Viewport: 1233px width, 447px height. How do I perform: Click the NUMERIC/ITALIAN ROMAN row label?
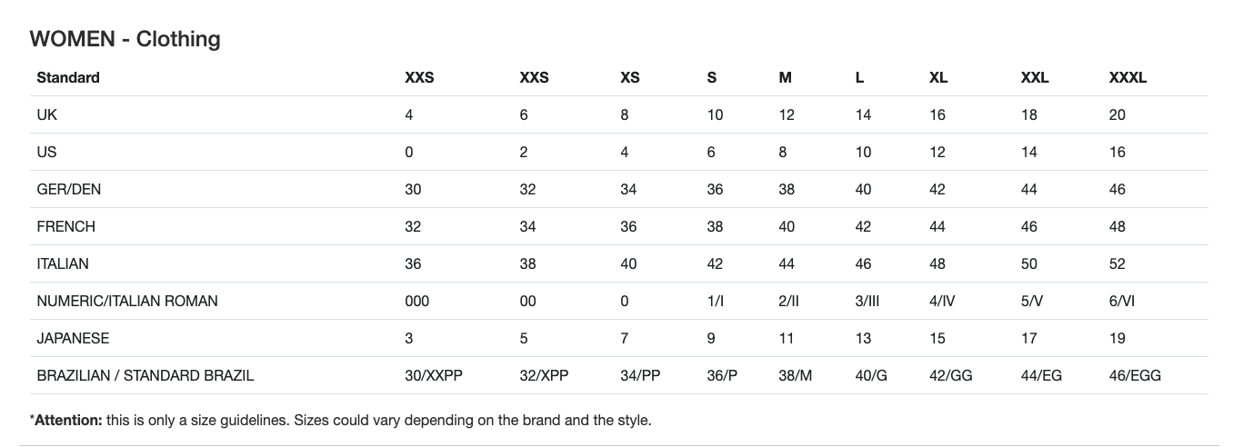pyautogui.click(x=127, y=301)
